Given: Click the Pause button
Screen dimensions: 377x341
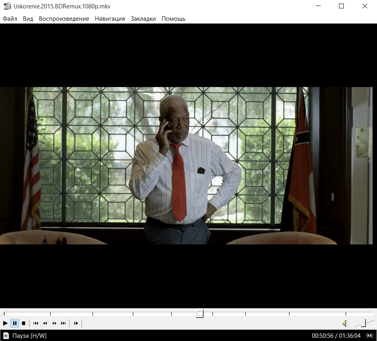Looking at the screenshot, I should [14, 323].
